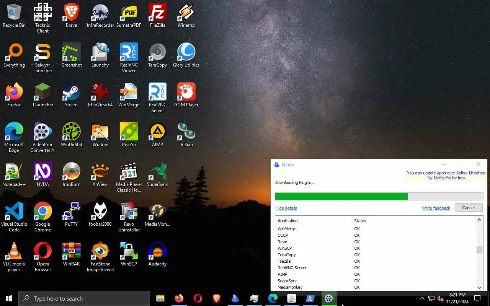Select the XnView desktop icon
This screenshot has width=490, height=306.
click(x=100, y=175)
